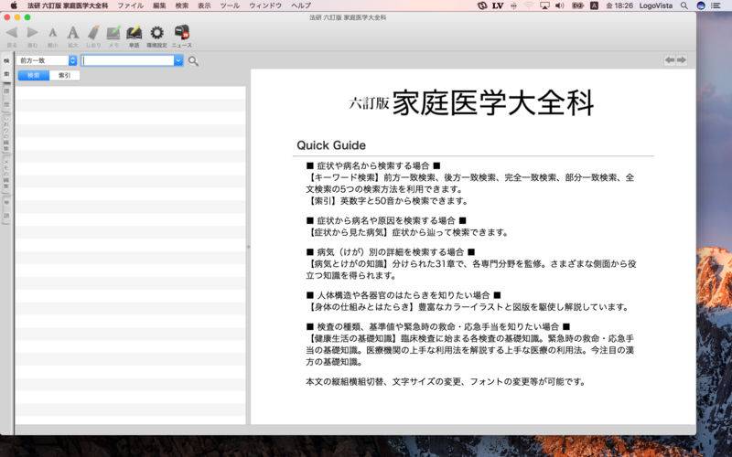
Task: Open the 法研 六訂版 家庭医学大全科 app menu
Action: pyautogui.click(x=68, y=5)
